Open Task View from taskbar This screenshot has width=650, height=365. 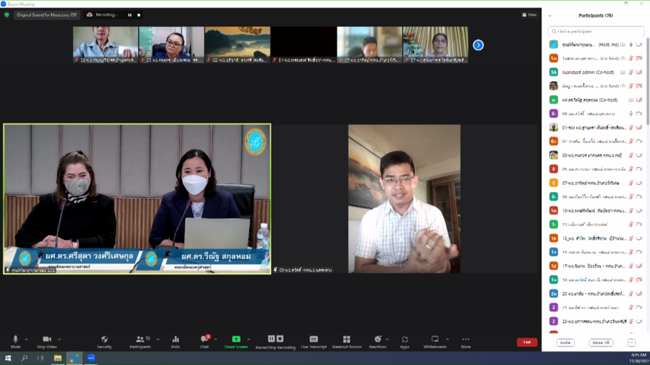click(x=41, y=358)
